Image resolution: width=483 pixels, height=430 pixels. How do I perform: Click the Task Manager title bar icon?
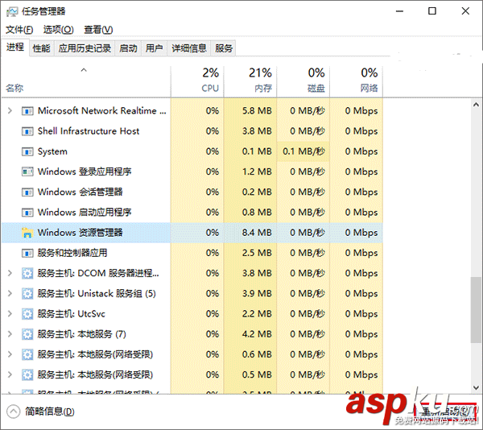[x=12, y=11]
